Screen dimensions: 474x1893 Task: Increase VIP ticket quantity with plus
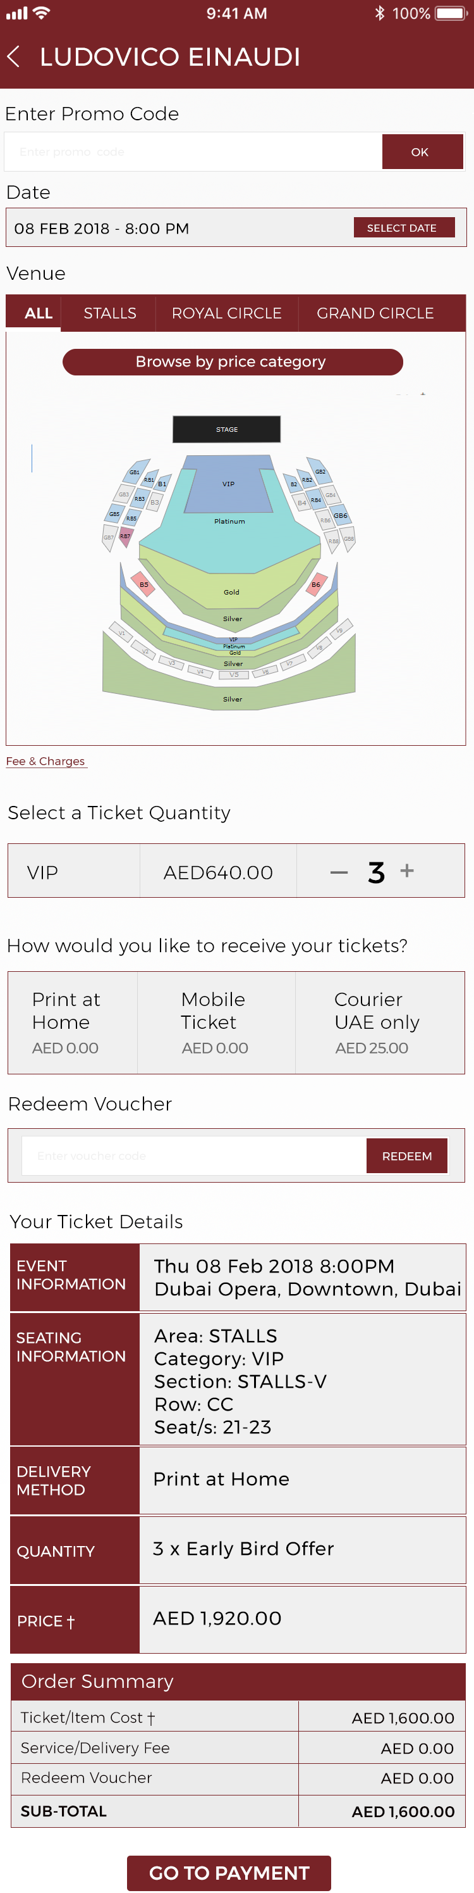(407, 871)
